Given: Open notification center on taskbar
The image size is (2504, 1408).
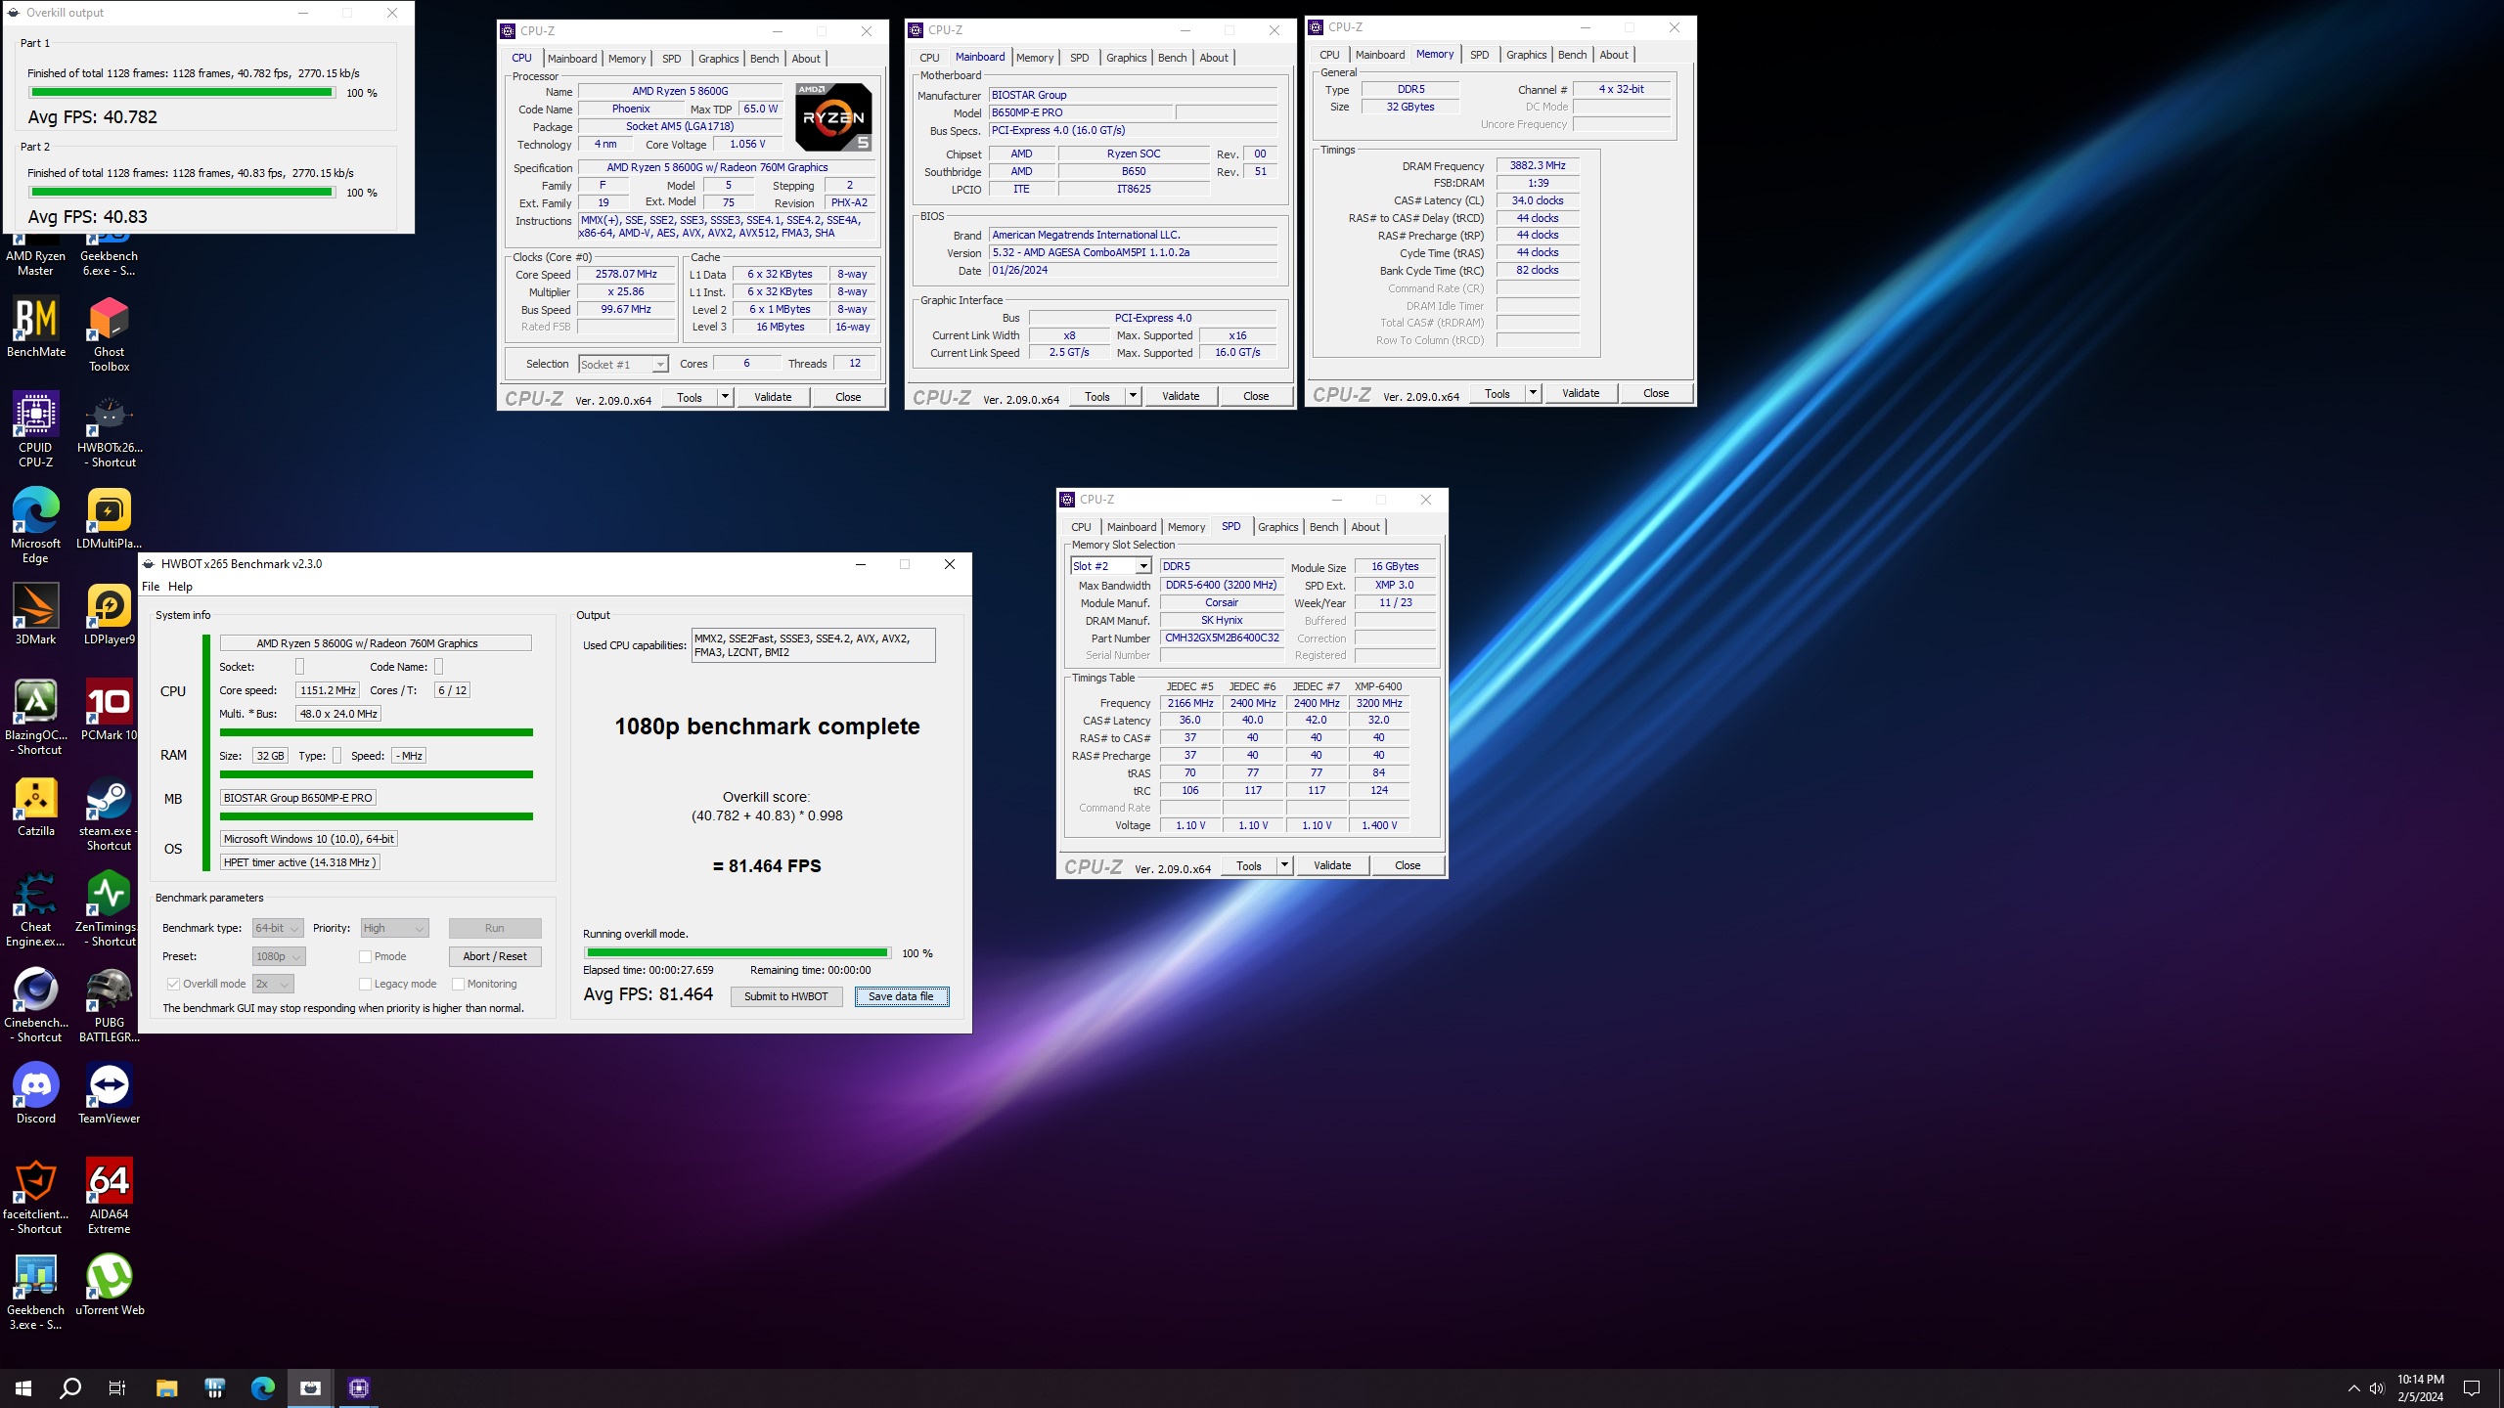Looking at the screenshot, I should [x=2472, y=1388].
